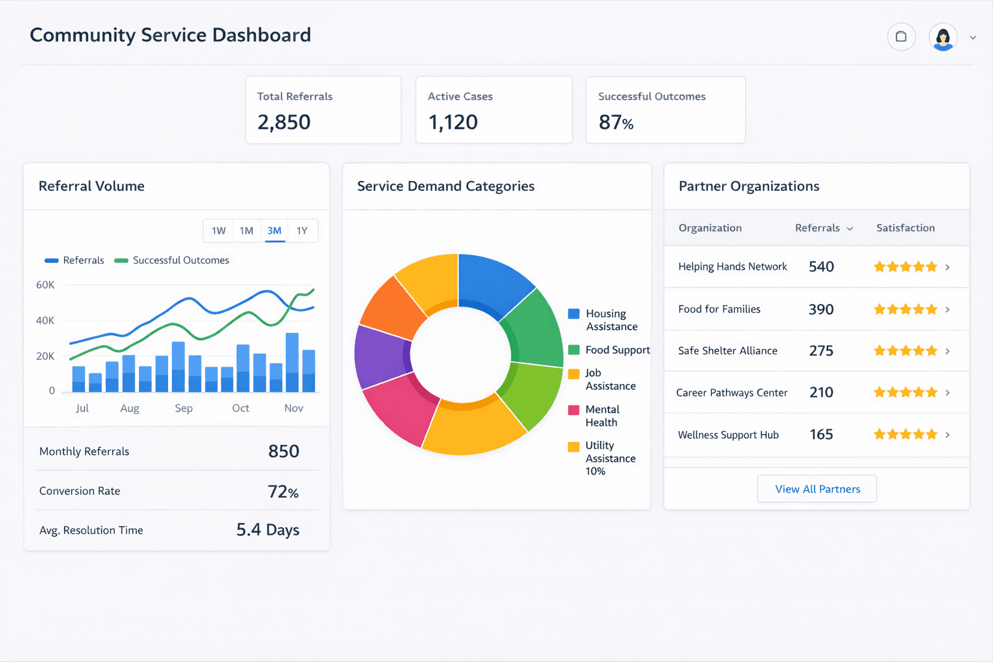
Task: Rate Helping Hands Network via its stars
Action: [x=905, y=266]
